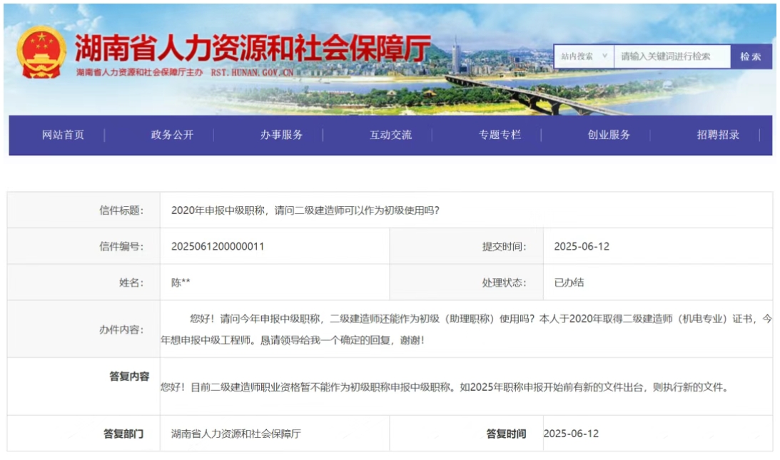Click the 检索 search button
This screenshot has width=780, height=460.
pyautogui.click(x=751, y=56)
